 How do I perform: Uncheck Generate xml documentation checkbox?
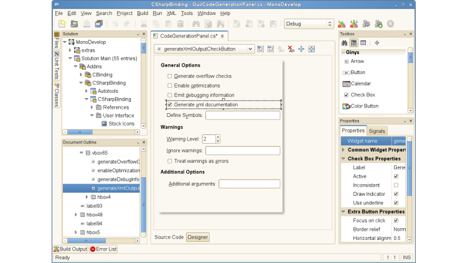point(169,105)
